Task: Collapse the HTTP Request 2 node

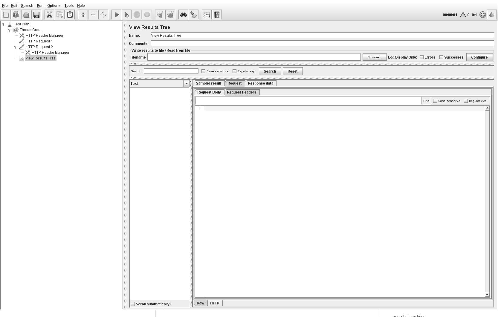Action: click(16, 47)
